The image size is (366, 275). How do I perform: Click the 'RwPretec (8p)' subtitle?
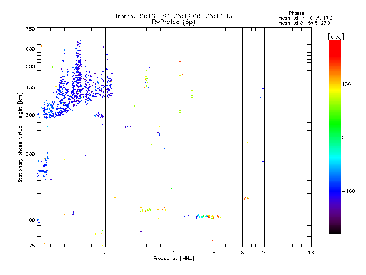tap(173, 22)
